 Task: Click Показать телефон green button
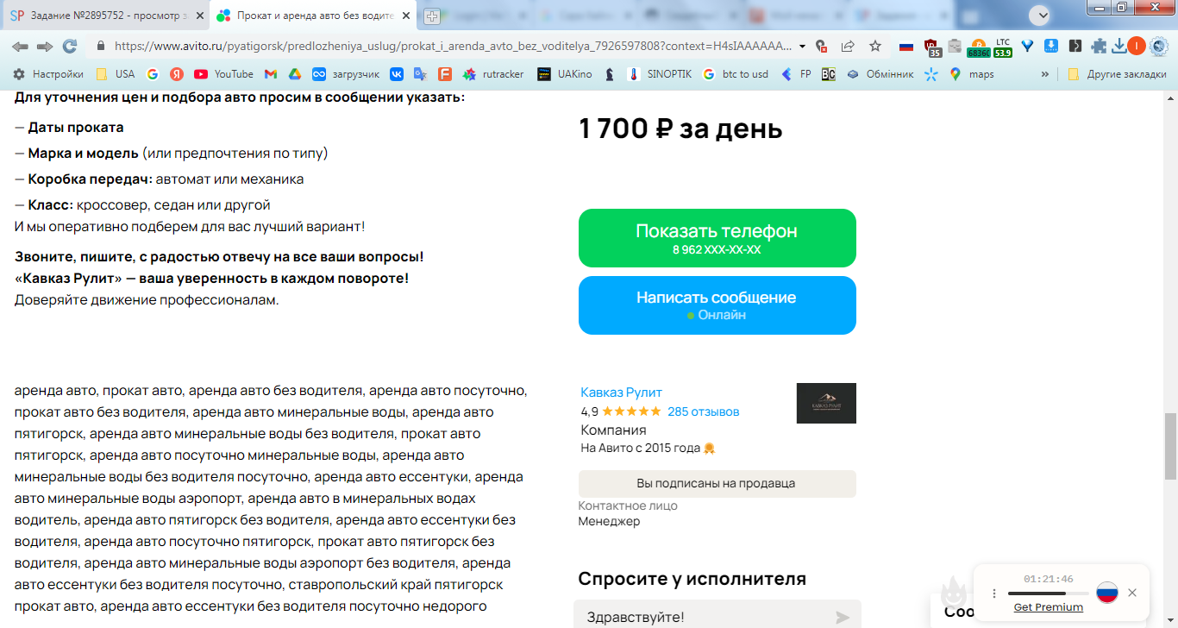coord(717,238)
